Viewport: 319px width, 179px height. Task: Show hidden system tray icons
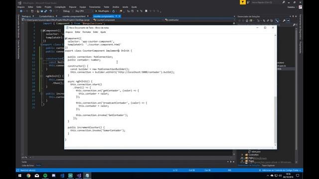[268, 176]
